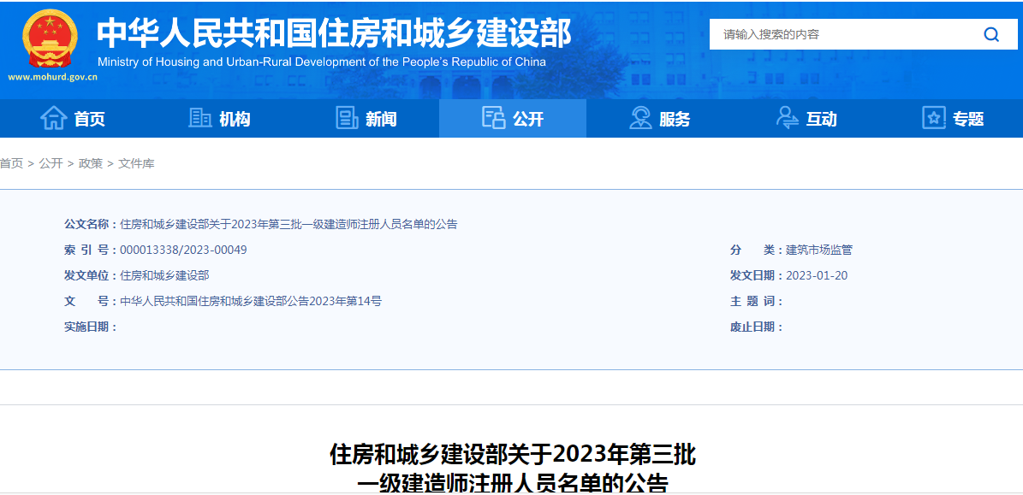Click the 发文单位 value 住房和城乡建设部
1023x495 pixels.
164,275
